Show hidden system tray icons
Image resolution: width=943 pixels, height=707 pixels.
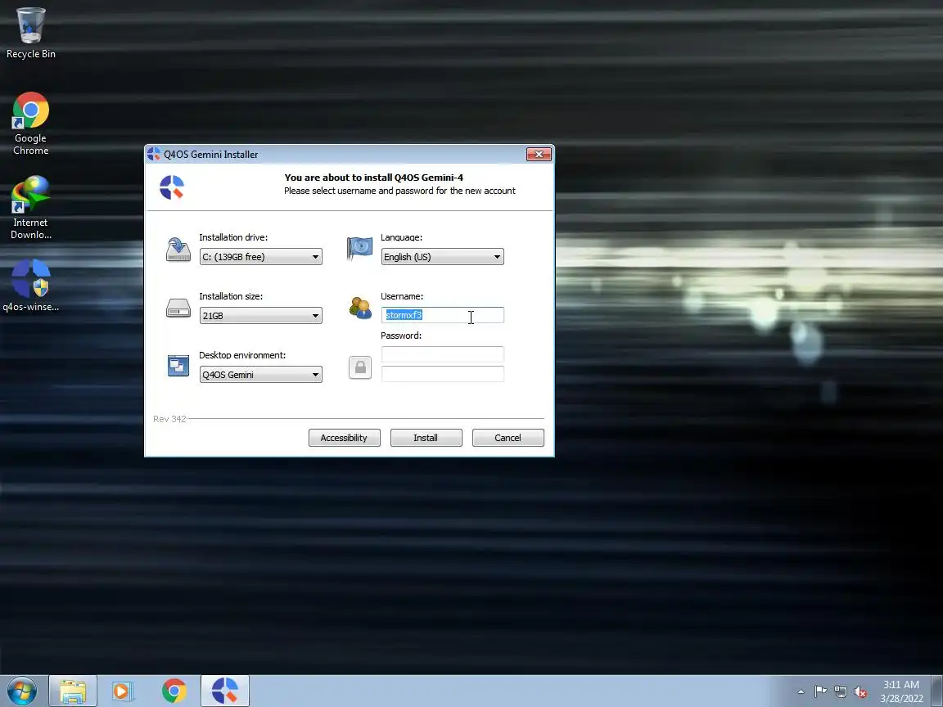pyautogui.click(x=801, y=692)
